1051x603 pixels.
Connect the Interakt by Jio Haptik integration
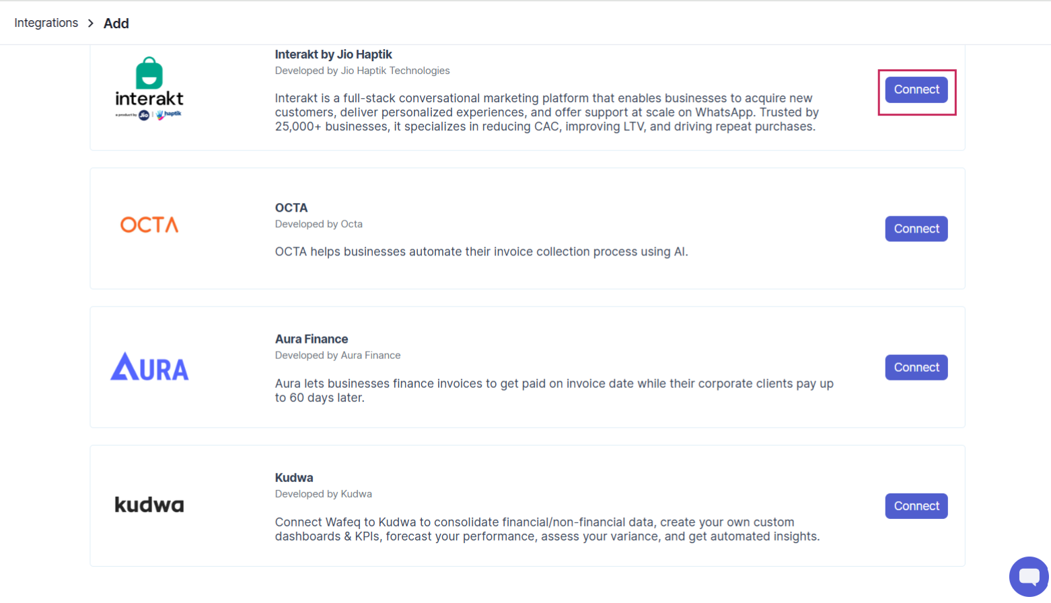point(916,90)
